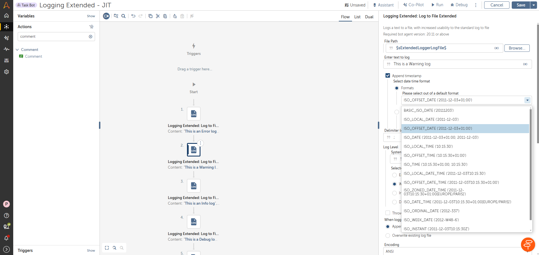The height and width of the screenshot is (255, 539).
Task: Open the notifications bell icon
Action: [6, 238]
